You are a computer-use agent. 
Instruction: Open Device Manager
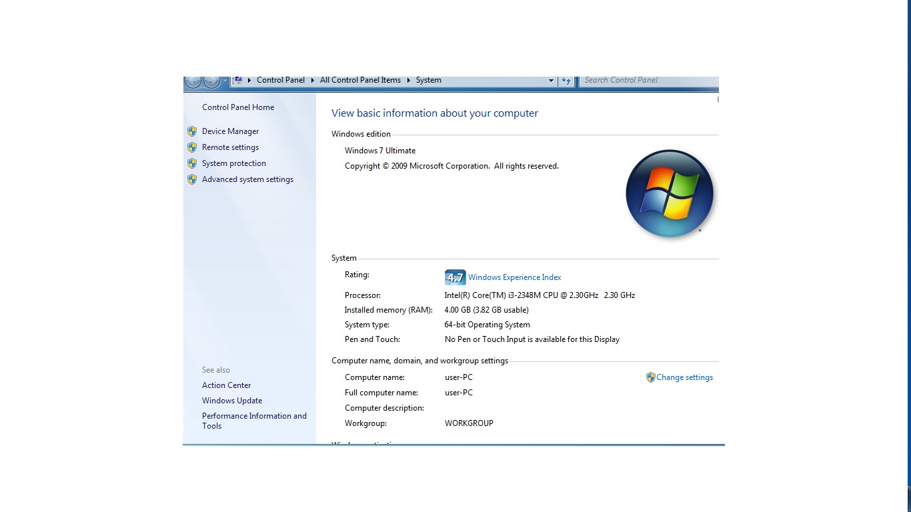click(230, 131)
